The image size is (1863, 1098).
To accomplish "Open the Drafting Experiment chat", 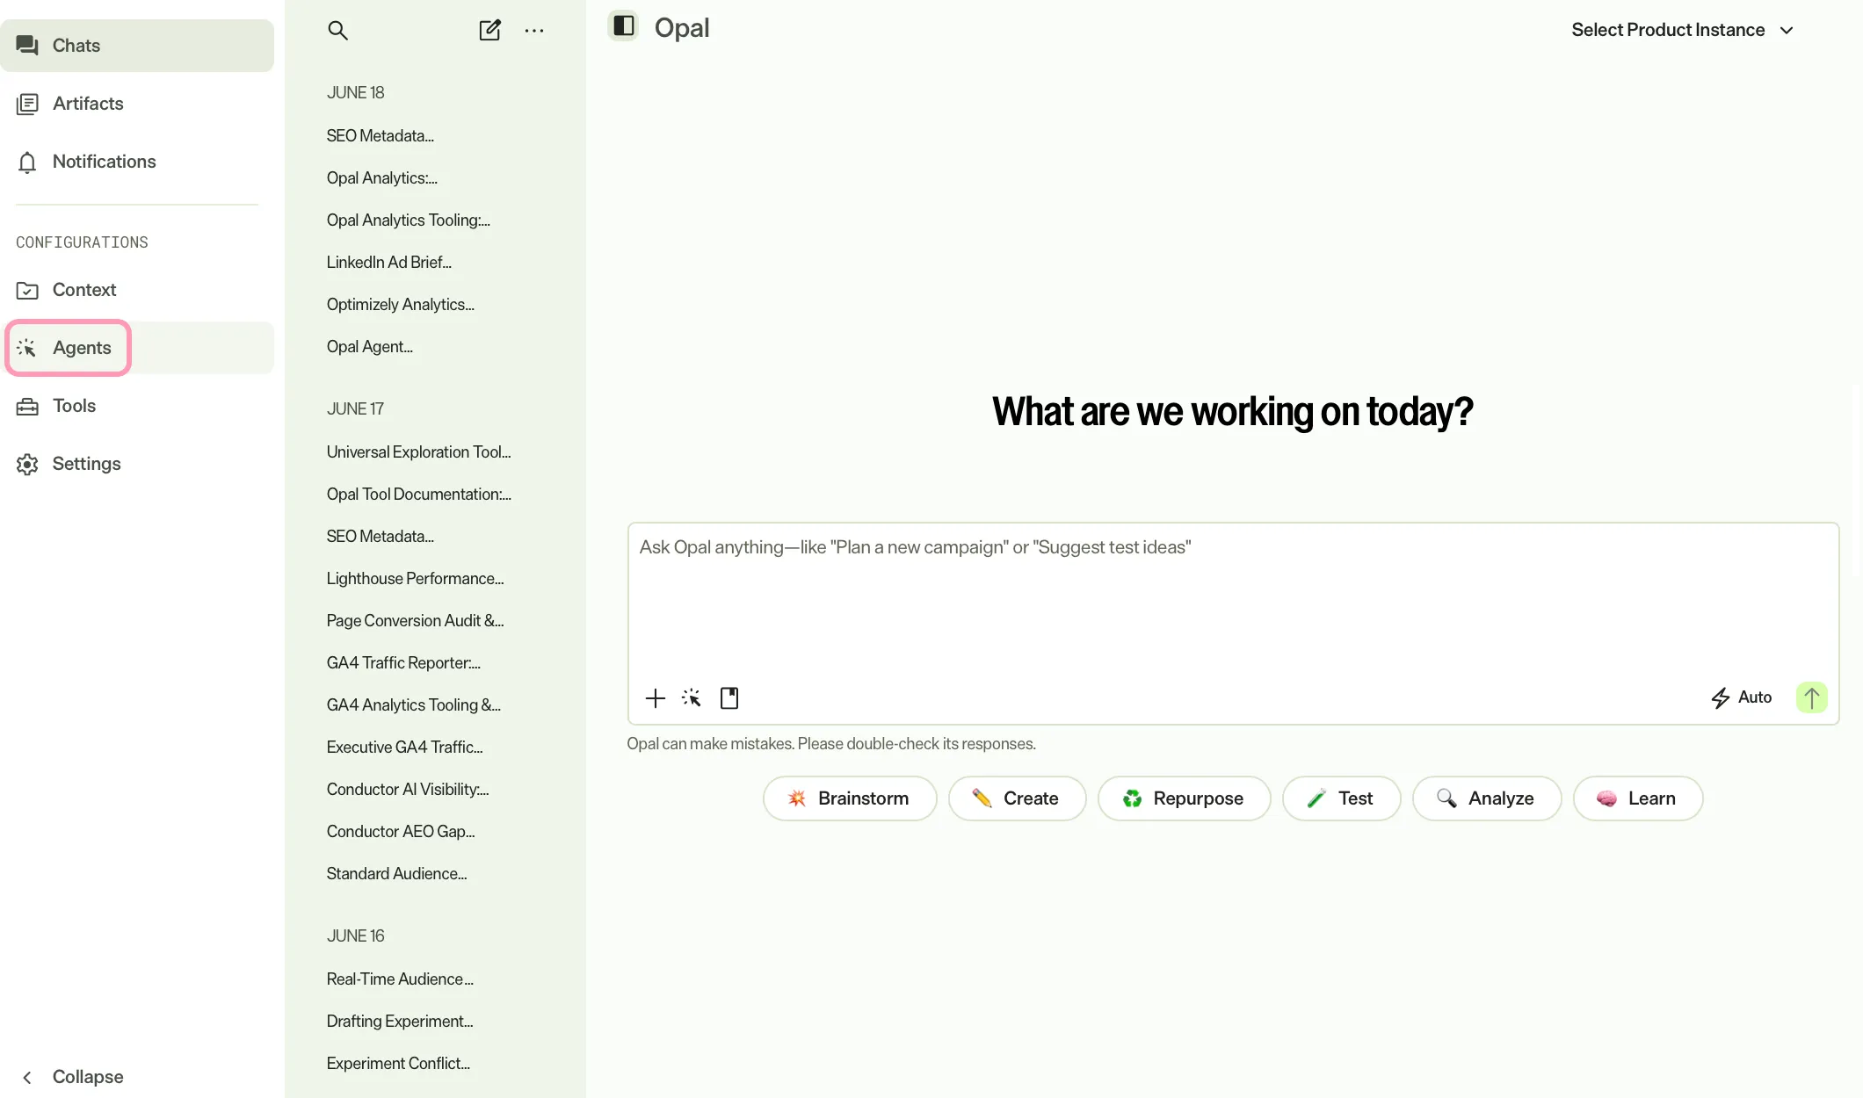I will coord(400,1022).
